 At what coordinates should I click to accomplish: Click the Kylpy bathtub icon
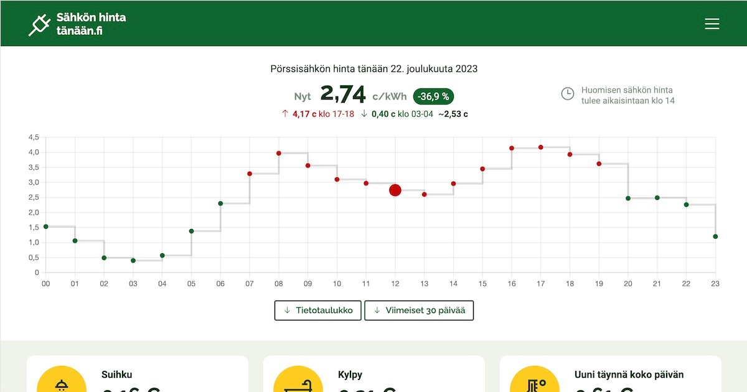tap(298, 383)
